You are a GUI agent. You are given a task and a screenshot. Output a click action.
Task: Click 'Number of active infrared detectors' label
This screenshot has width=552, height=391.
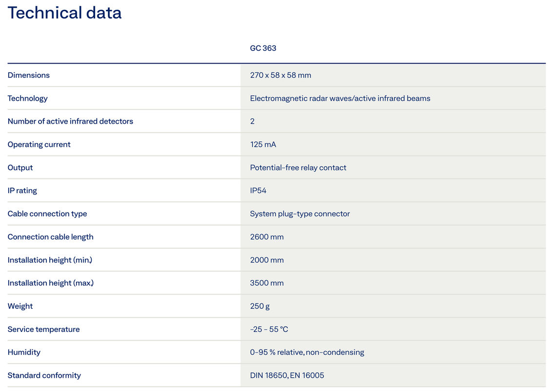pyautogui.click(x=70, y=121)
